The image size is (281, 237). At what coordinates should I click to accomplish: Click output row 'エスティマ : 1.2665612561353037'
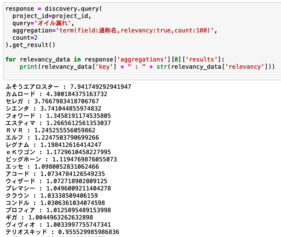tap(58, 123)
